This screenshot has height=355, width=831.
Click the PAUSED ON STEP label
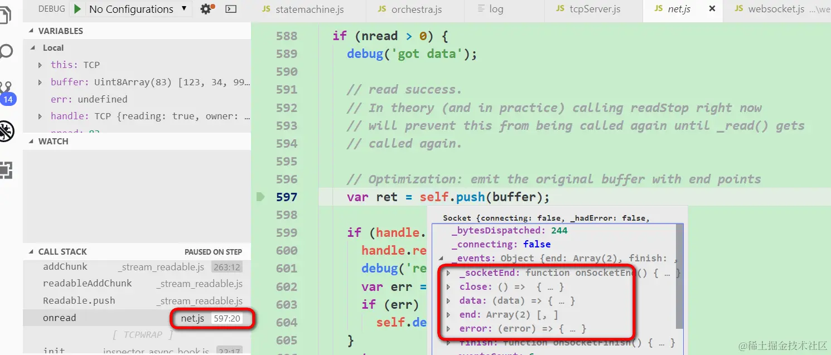pyautogui.click(x=214, y=252)
